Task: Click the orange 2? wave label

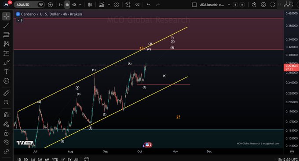Action: tap(178, 117)
